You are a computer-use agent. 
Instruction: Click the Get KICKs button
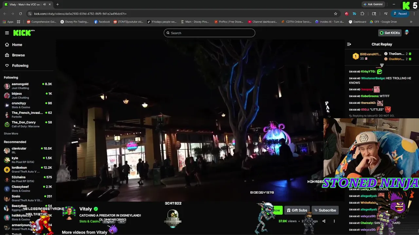pyautogui.click(x=390, y=33)
